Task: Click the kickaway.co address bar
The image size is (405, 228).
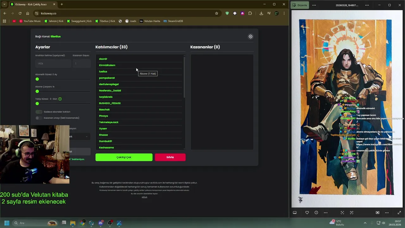Action: 127,13
